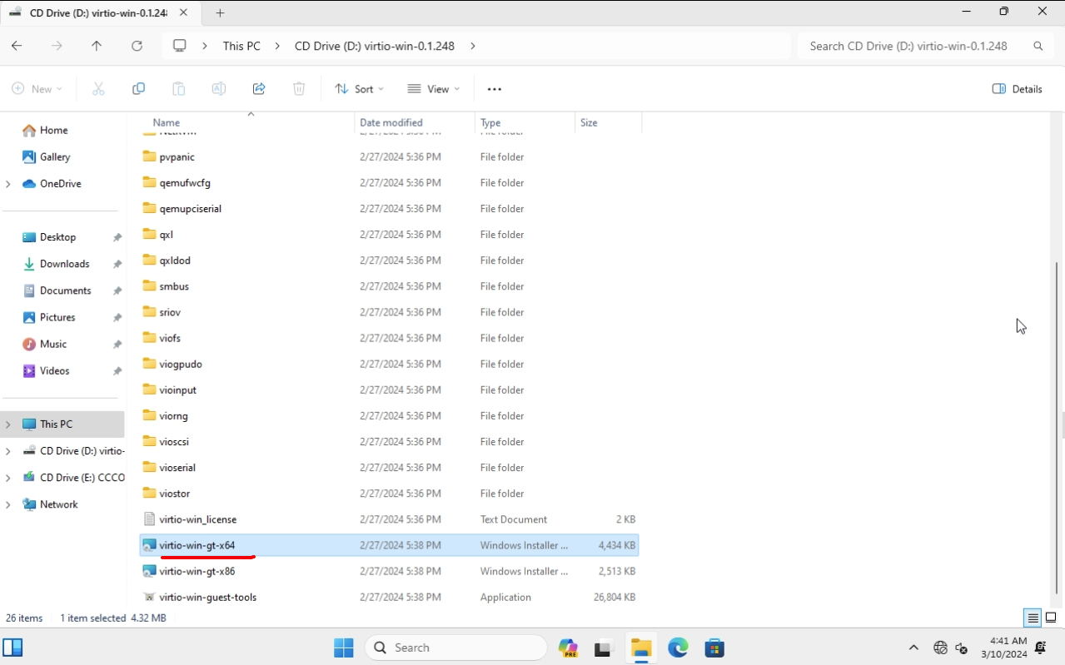
Task: Add a new File Explorer tab
Action: click(x=220, y=12)
